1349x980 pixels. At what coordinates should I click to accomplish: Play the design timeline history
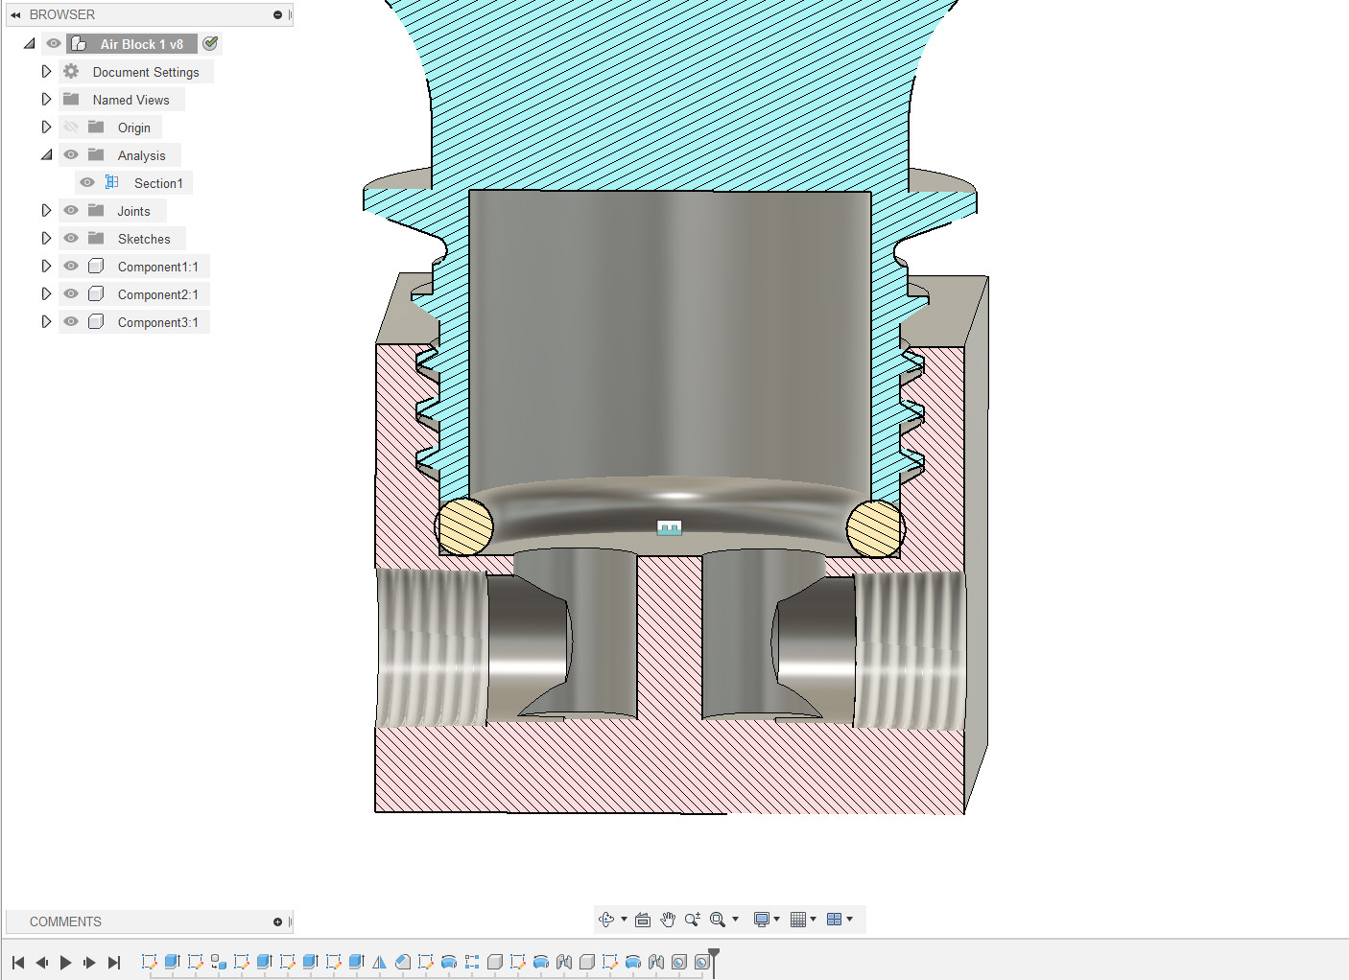pos(65,962)
